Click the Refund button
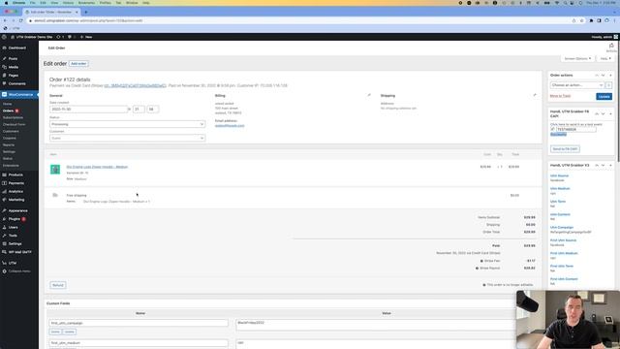 coord(58,285)
